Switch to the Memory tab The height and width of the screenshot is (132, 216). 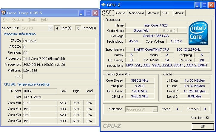click(153, 13)
